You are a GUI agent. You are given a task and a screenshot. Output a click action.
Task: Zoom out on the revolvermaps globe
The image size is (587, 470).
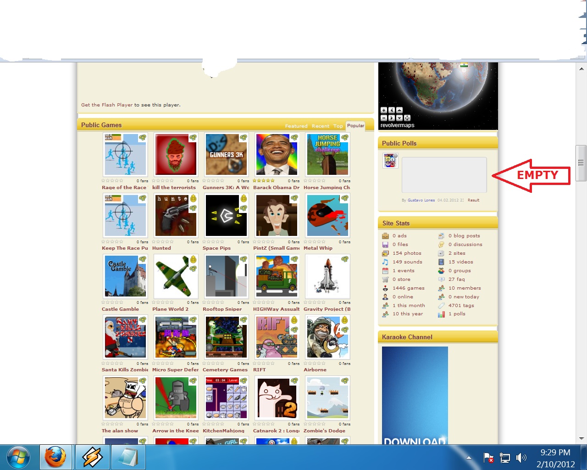click(384, 118)
